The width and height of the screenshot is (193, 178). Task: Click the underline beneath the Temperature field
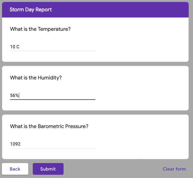click(x=53, y=51)
